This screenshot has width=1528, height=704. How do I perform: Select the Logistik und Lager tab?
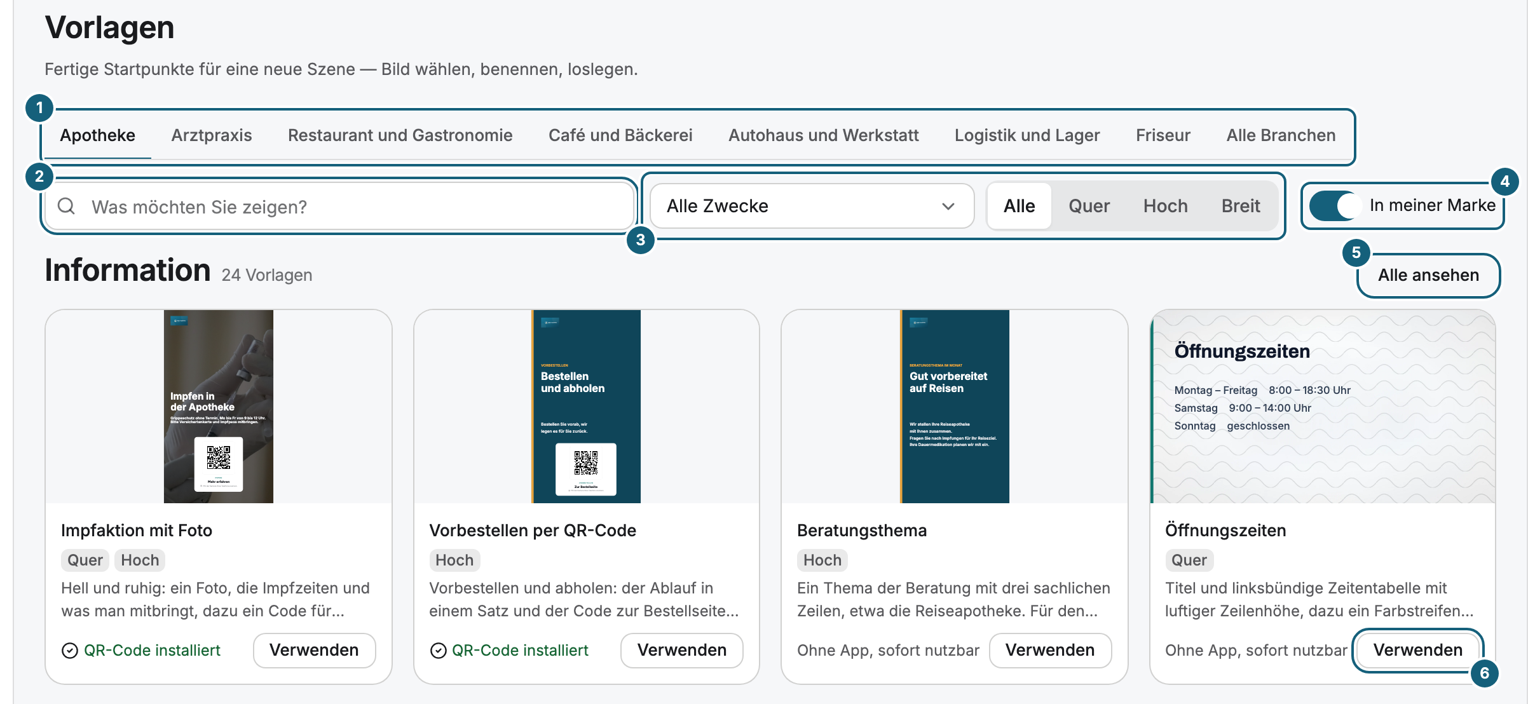1027,135
